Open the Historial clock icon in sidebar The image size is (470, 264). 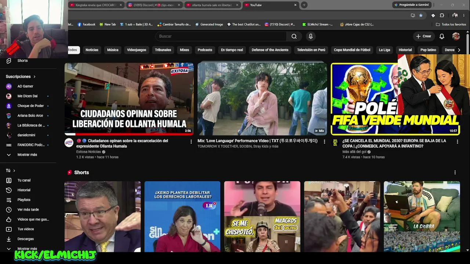tap(9, 190)
